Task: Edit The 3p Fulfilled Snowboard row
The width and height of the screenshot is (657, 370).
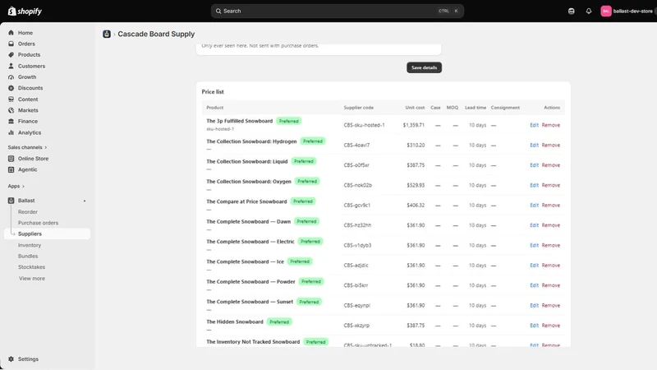Action: 535,125
